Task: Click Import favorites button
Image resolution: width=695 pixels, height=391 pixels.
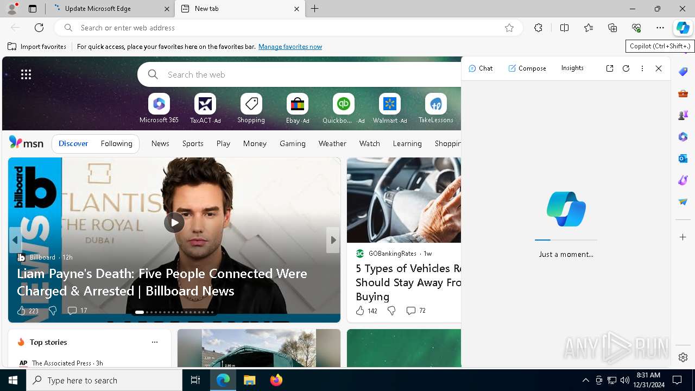Action: tap(37, 47)
